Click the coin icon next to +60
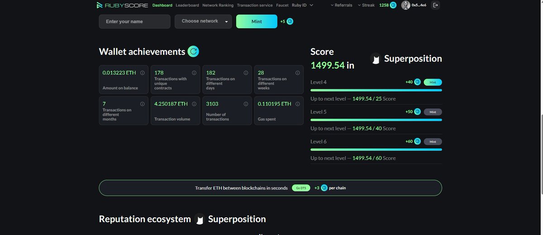The height and width of the screenshot is (235, 543). (x=418, y=141)
